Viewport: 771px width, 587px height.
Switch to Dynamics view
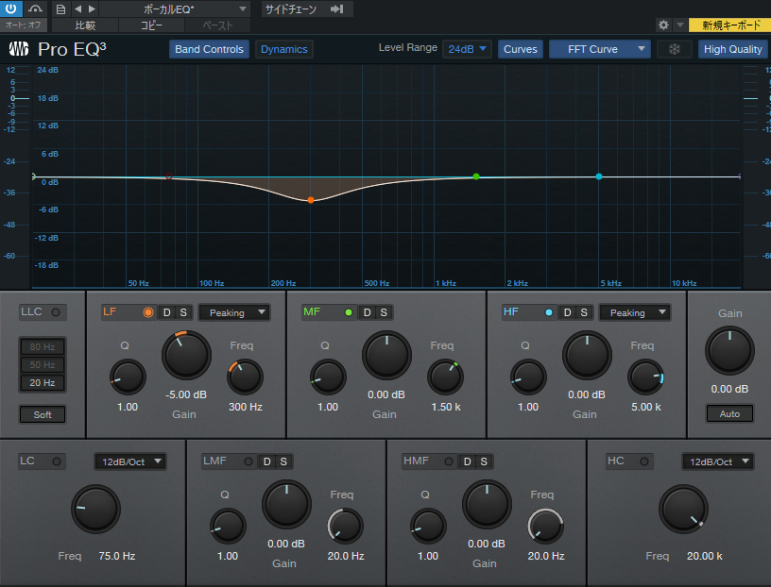click(283, 49)
